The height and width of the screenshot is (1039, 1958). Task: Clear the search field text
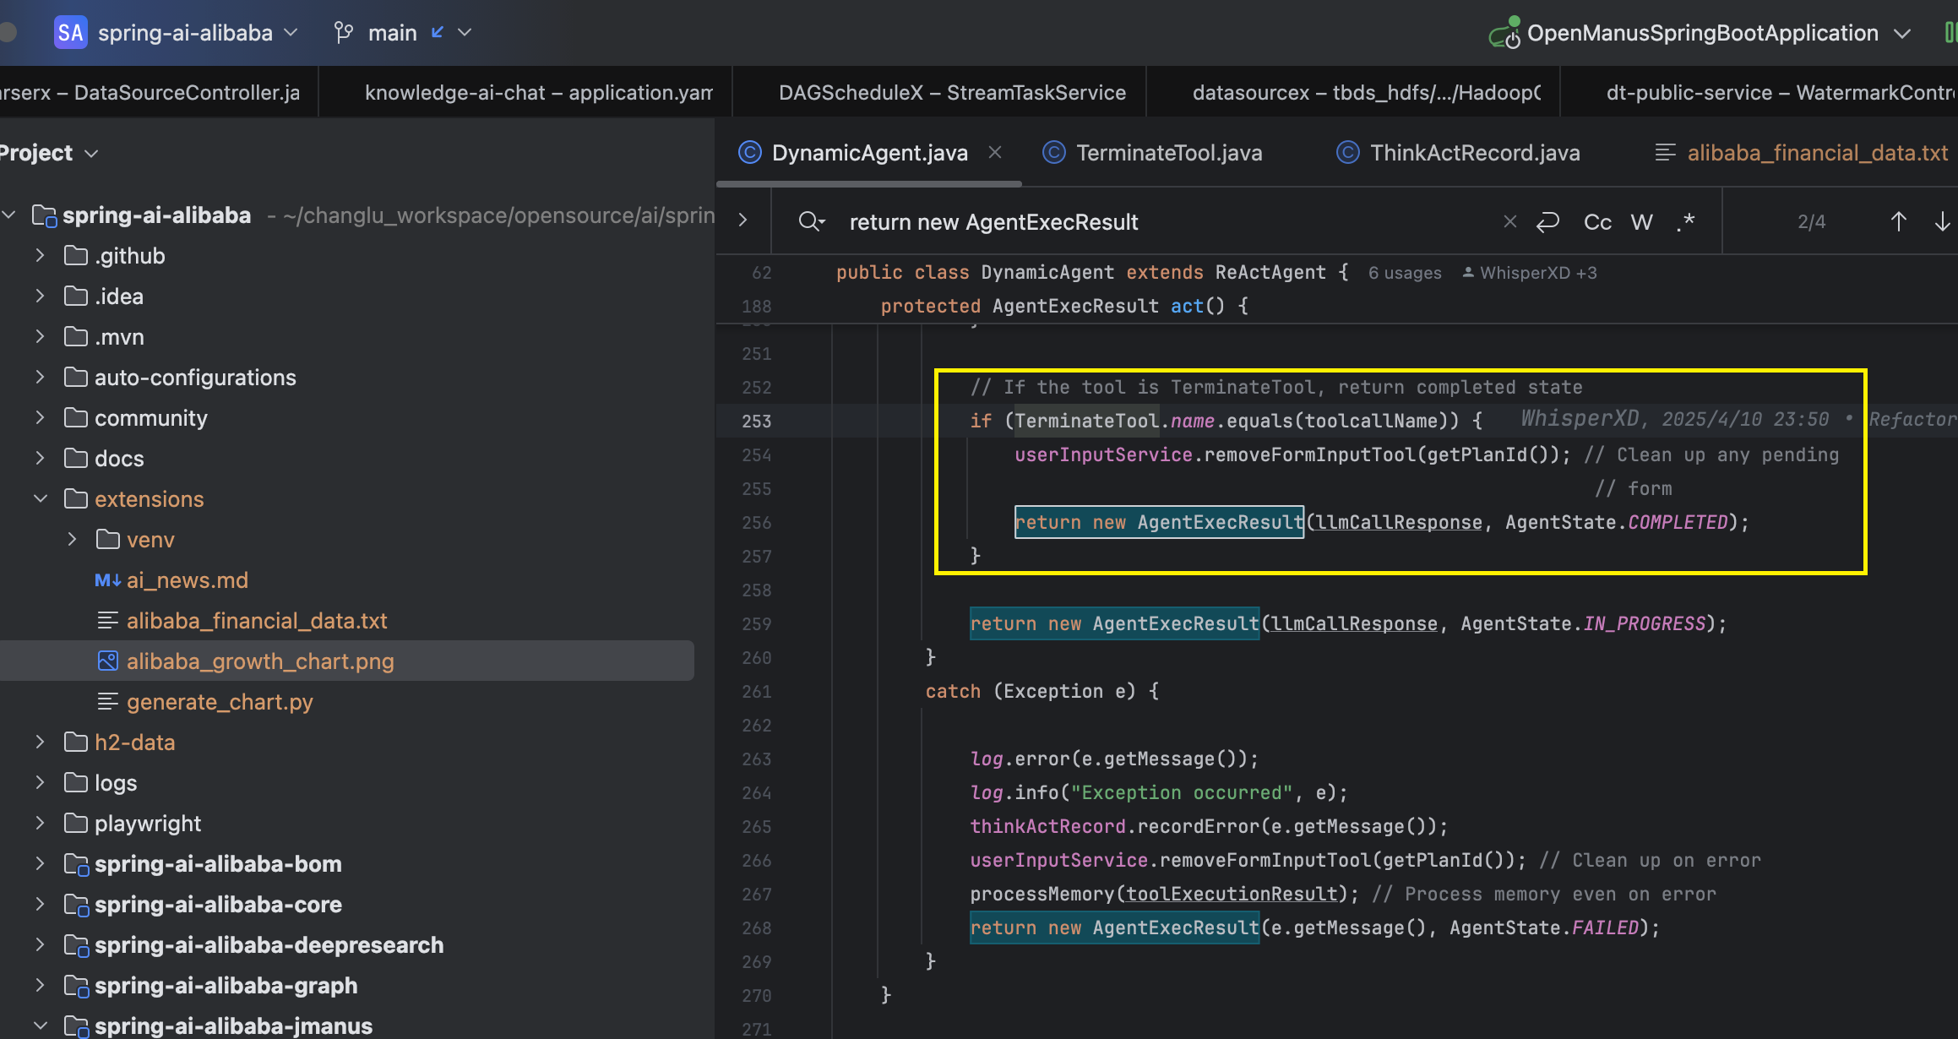tap(1509, 221)
